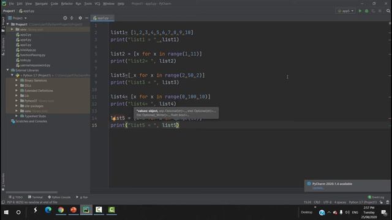Open the green Camtasia icon on taskbar
This screenshot has width=392, height=220.
111,210
